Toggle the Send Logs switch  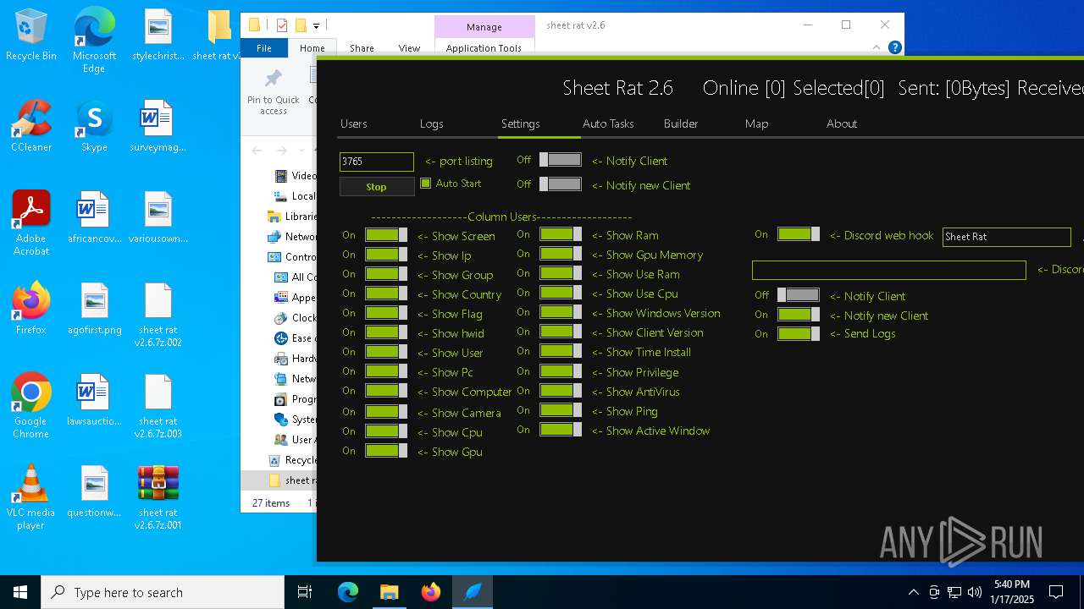tap(799, 333)
